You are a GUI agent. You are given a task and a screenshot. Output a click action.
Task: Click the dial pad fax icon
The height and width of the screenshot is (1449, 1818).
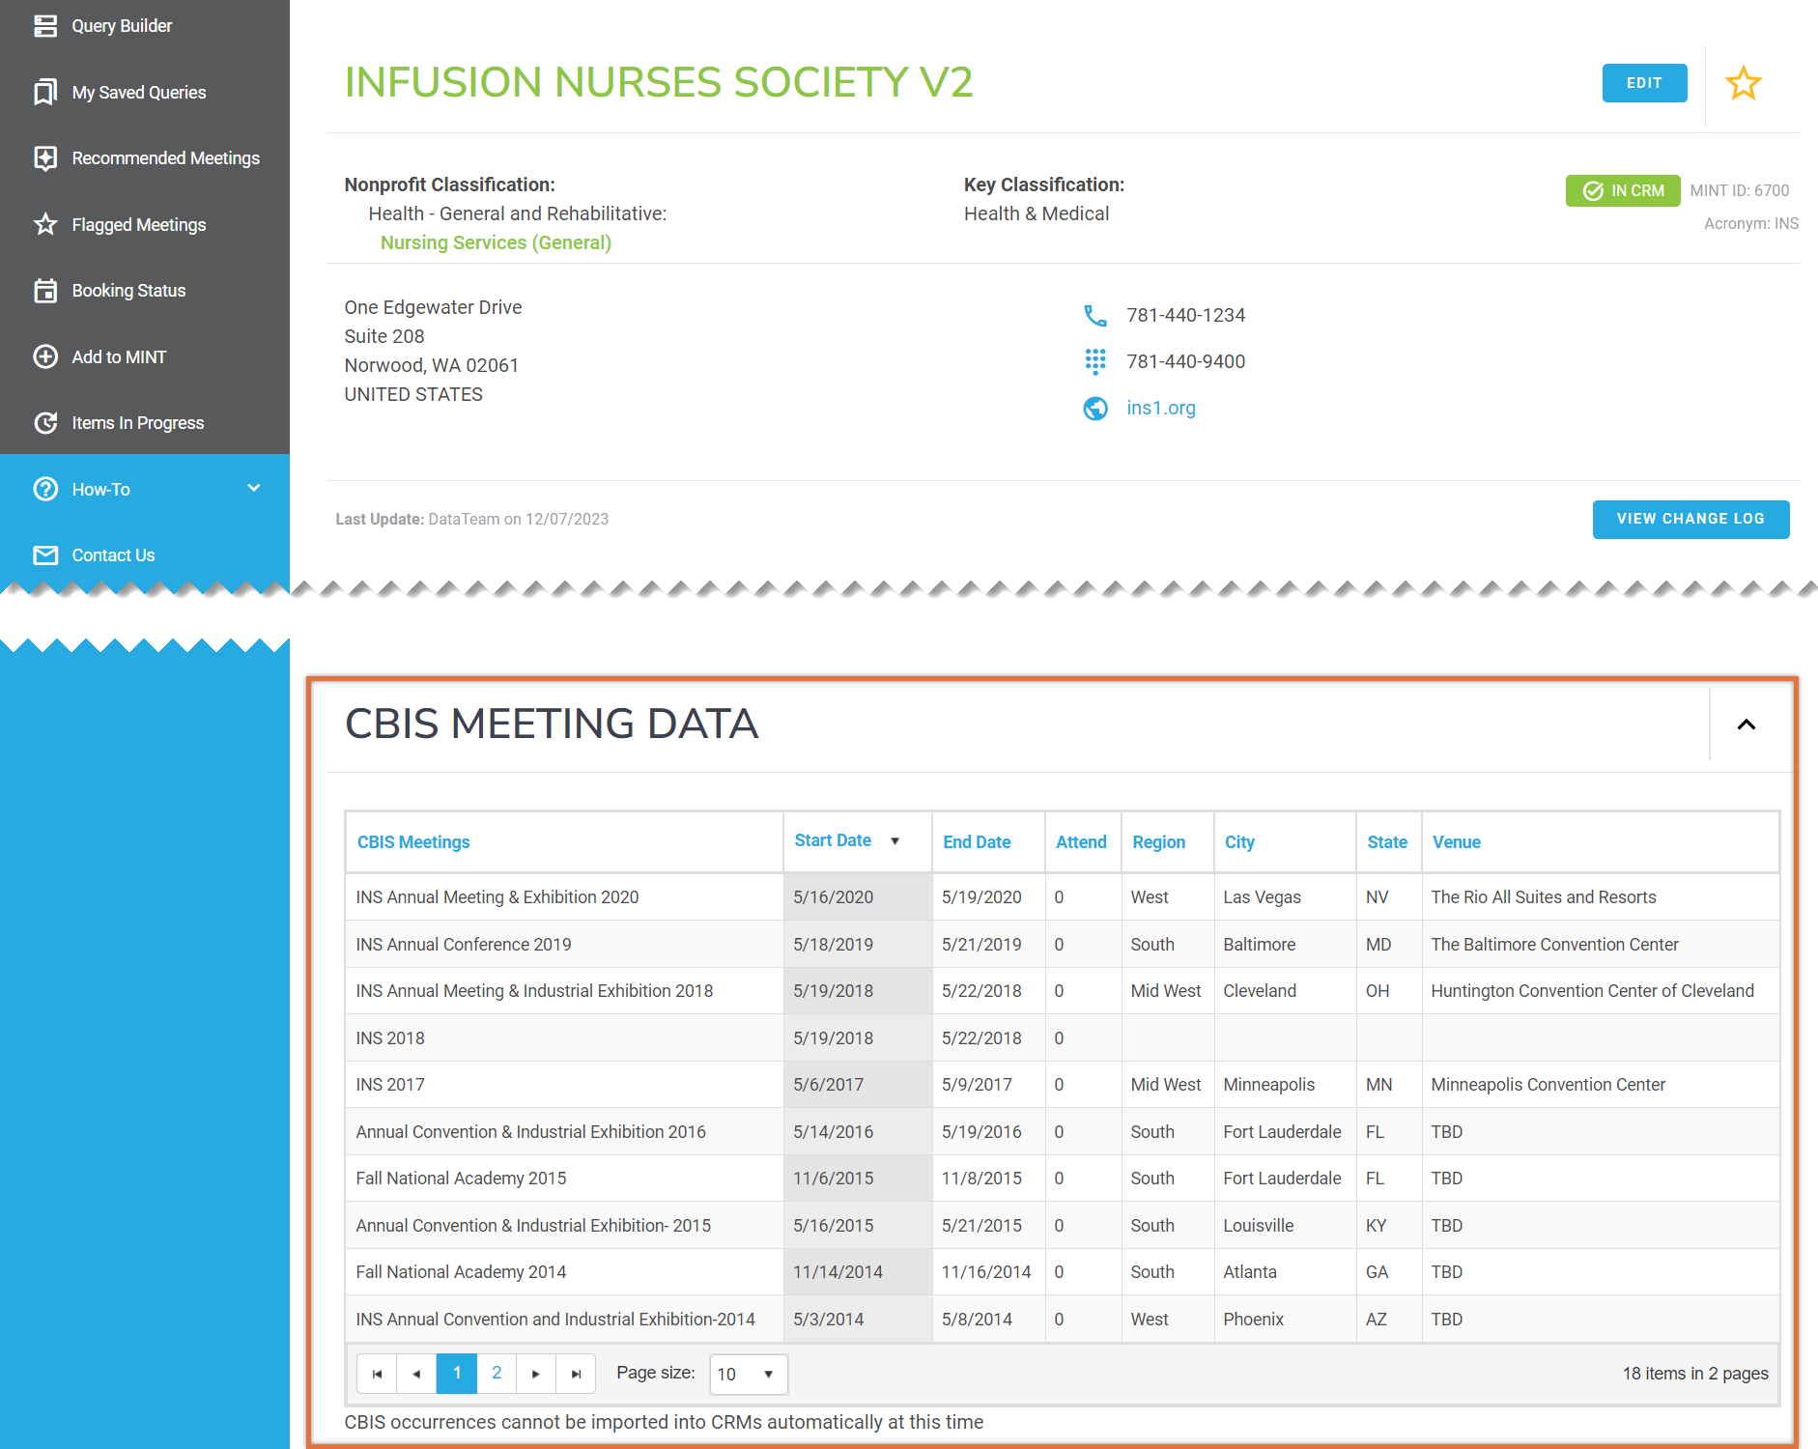[x=1094, y=362]
